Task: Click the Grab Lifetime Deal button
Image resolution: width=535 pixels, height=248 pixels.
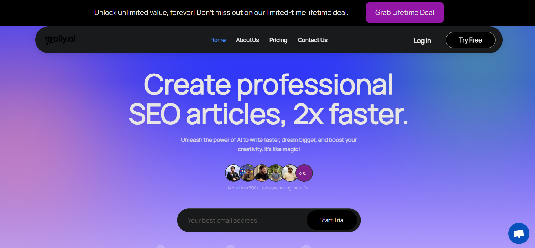Action: pyautogui.click(x=405, y=12)
